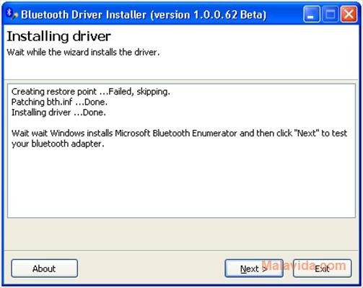Click 'Wait while the wizard installs the driver.' subtitle

tap(83, 52)
